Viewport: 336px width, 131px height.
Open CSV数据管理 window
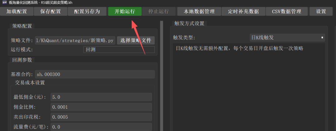[287, 11]
